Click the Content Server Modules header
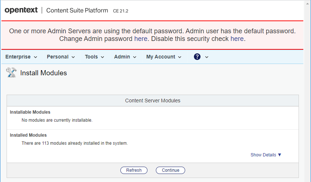This screenshot has width=311, height=182. [x=153, y=101]
